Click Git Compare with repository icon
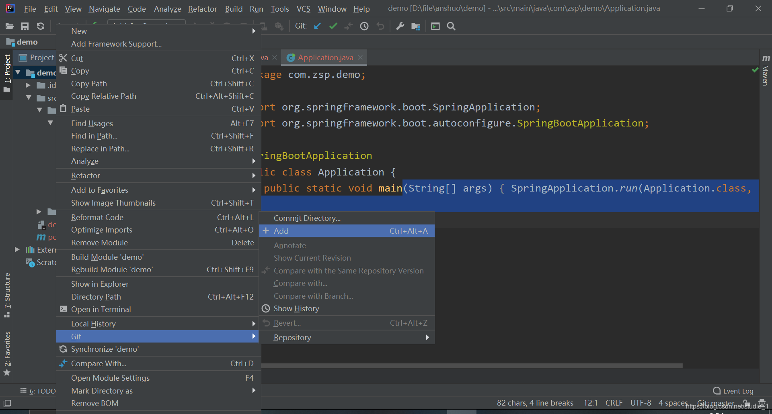 349,26
